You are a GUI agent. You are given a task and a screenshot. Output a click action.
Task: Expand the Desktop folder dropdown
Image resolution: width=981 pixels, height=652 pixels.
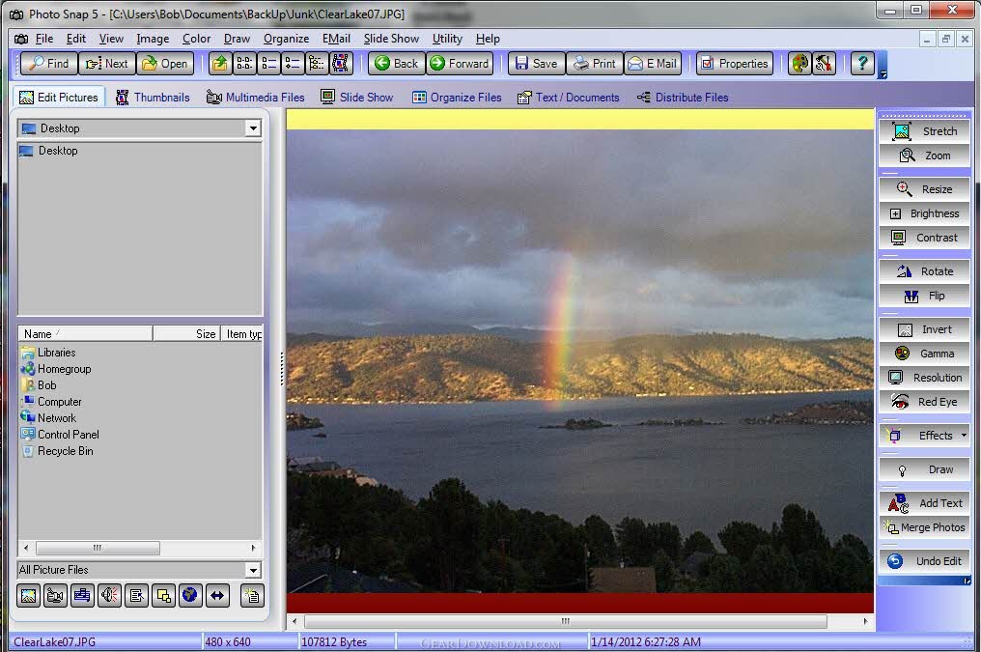point(253,128)
